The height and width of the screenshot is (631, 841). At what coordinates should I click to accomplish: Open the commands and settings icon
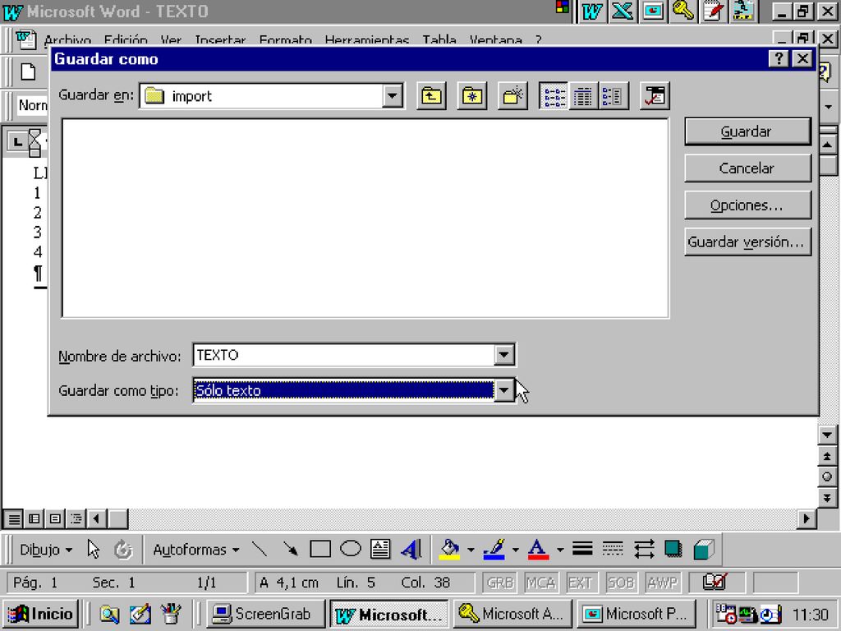click(655, 96)
